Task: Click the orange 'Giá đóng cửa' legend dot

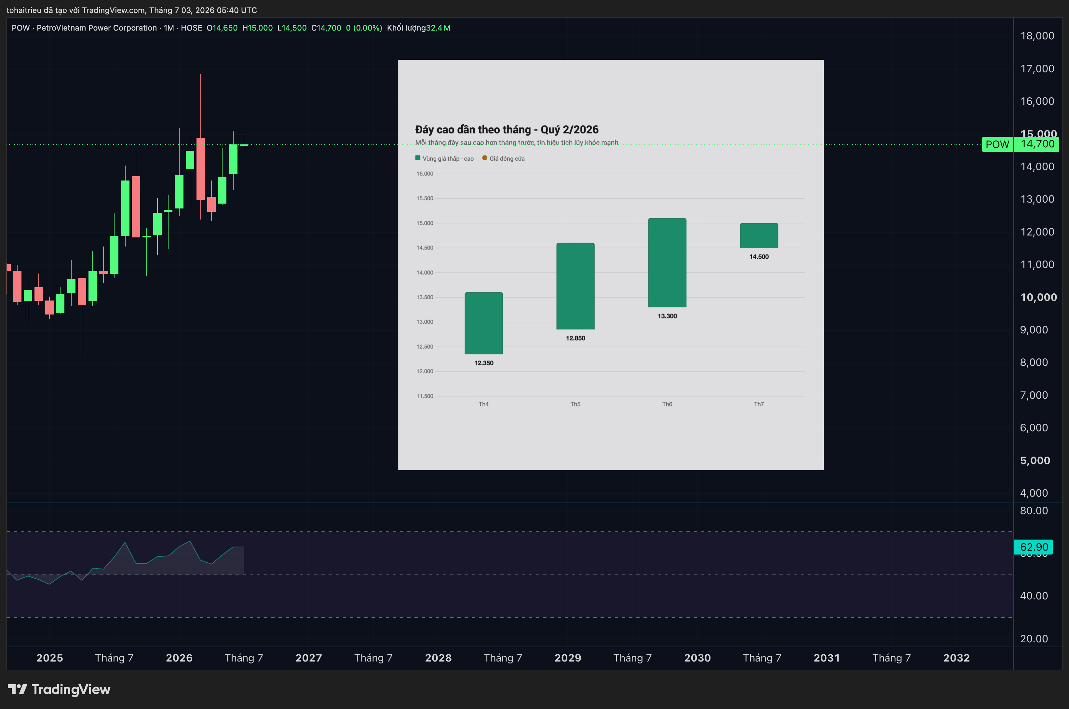Action: [485, 158]
